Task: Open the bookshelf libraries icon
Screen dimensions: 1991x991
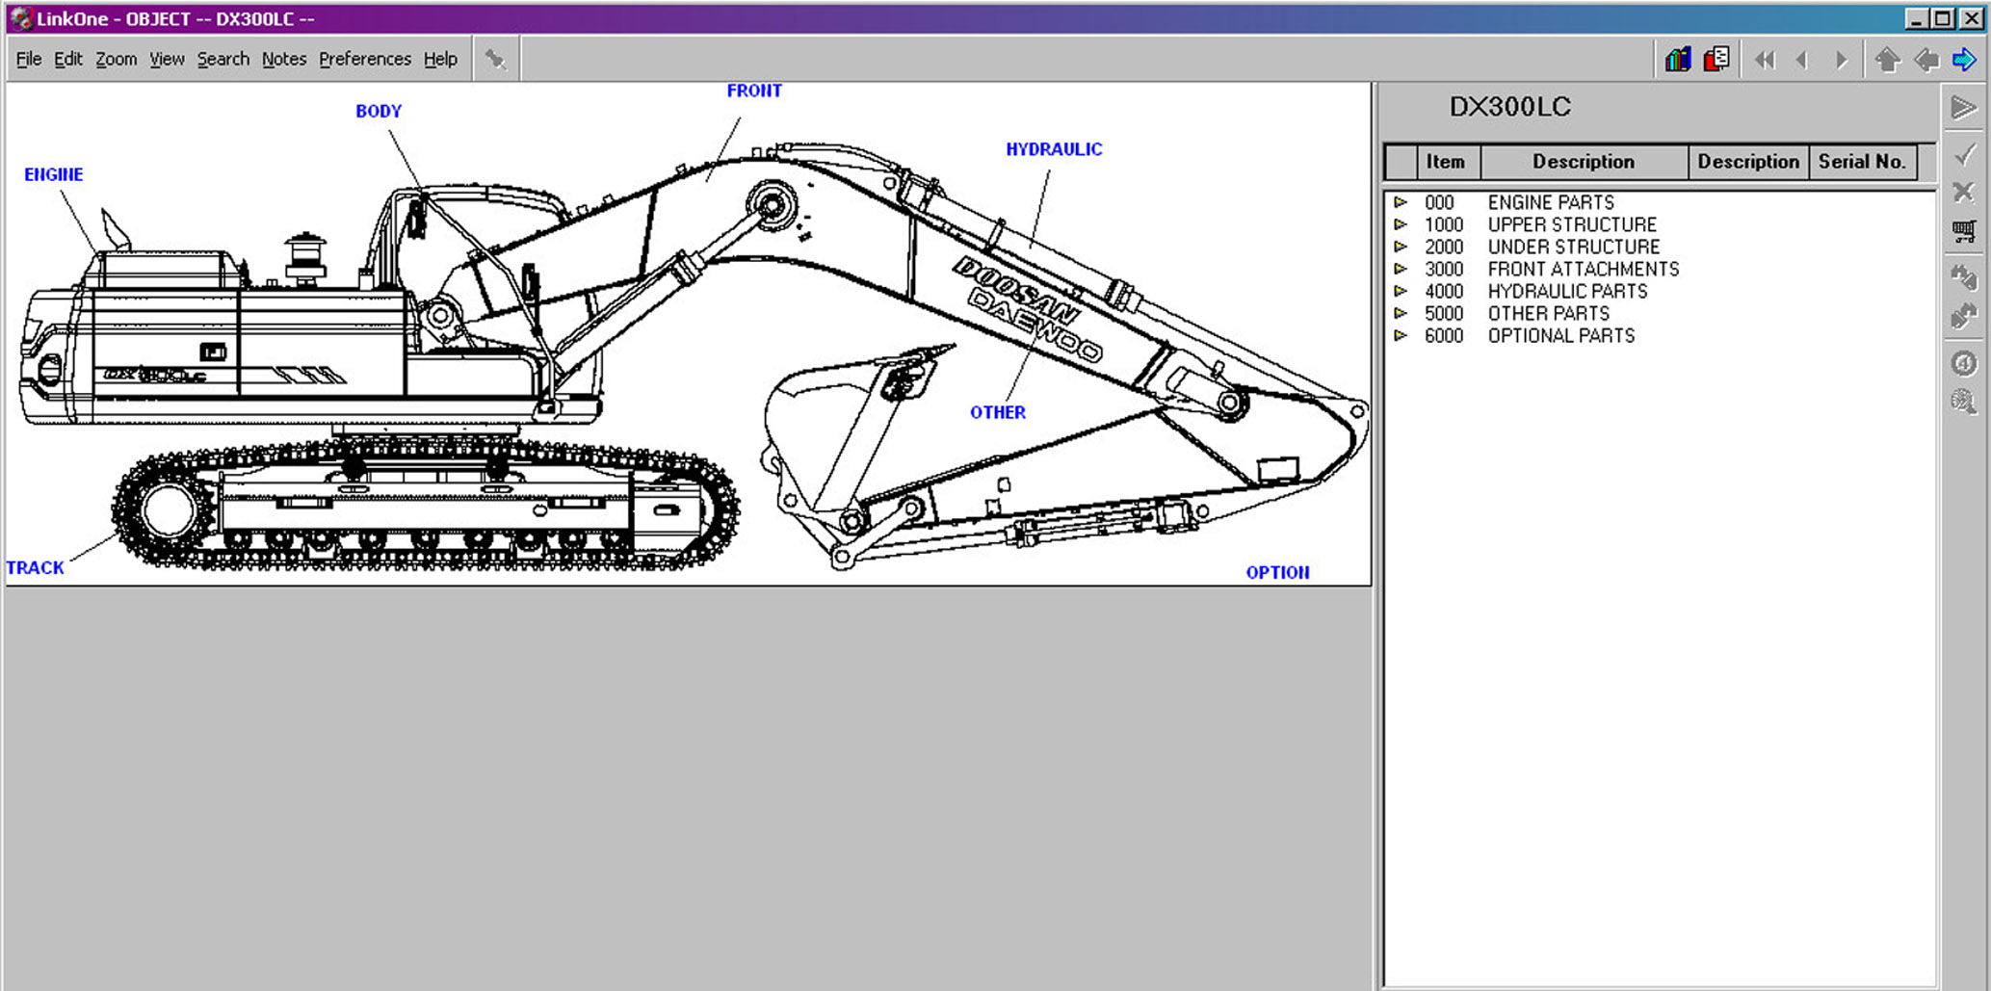Action: coord(1677,60)
